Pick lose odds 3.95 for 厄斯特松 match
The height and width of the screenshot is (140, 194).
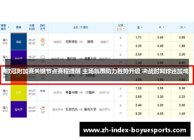pos(182,38)
